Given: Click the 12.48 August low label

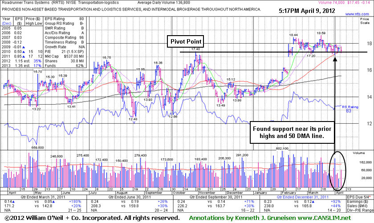Looking at the screenshot, I should coord(133,119).
